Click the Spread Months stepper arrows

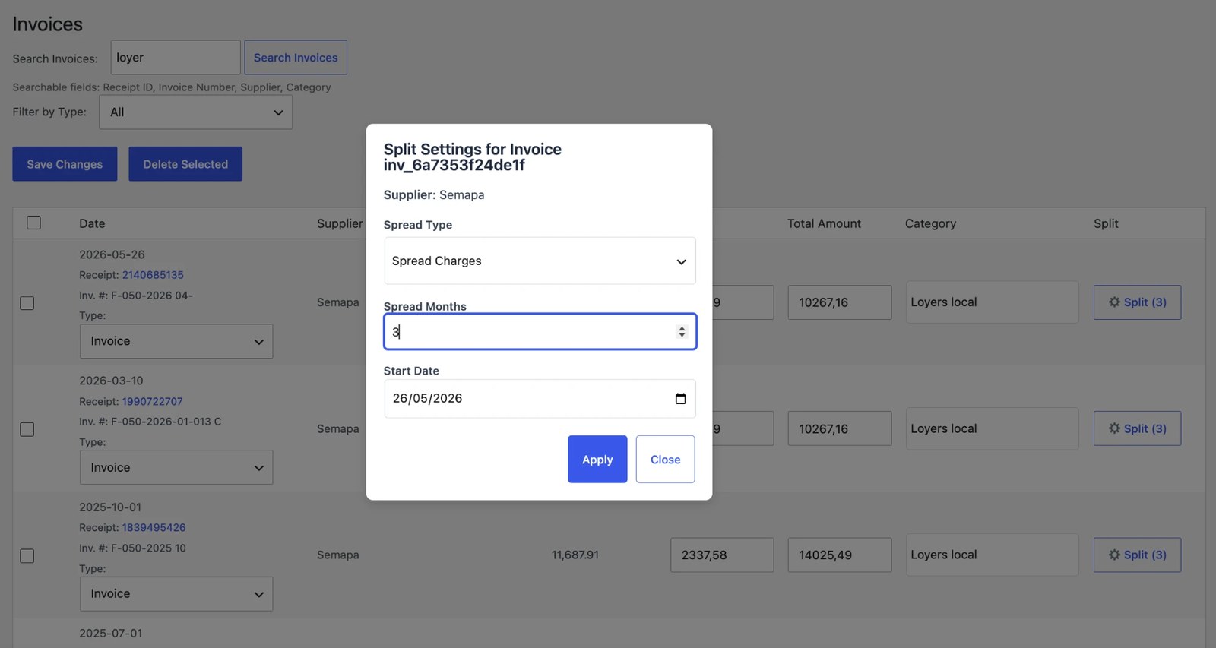tap(682, 332)
